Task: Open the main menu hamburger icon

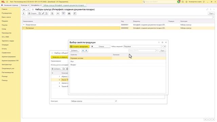Action: click(x=7, y=2)
